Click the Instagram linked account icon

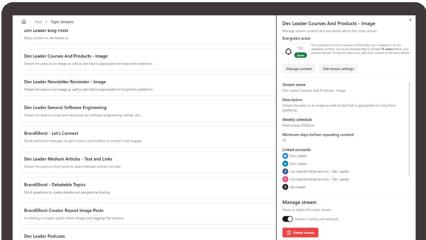coord(285,179)
